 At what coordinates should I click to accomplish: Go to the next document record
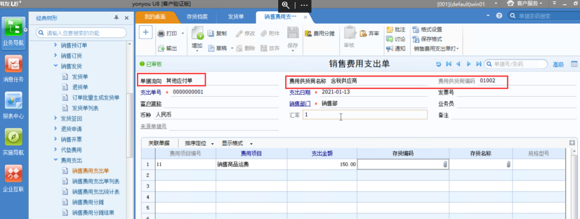pos(469,64)
